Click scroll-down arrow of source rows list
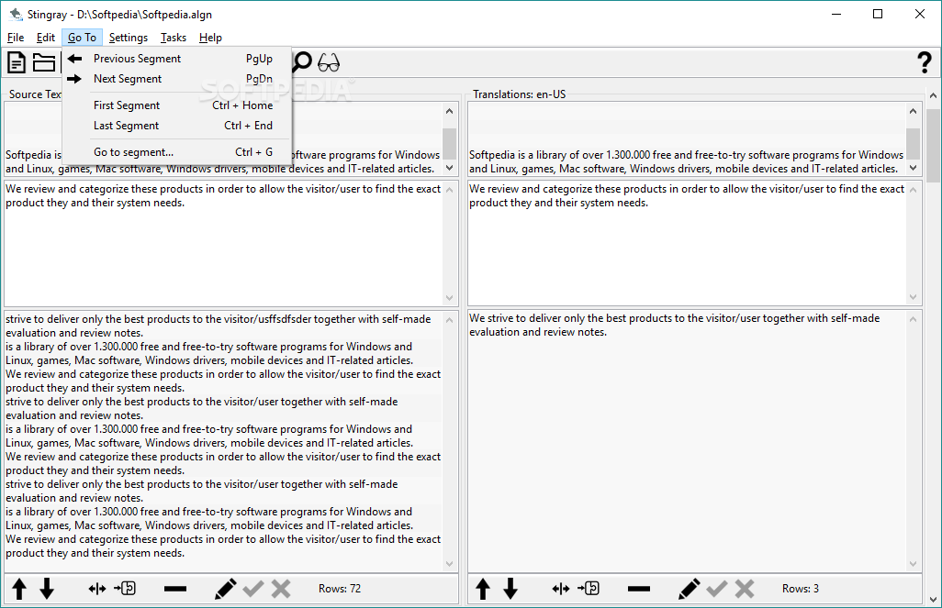Screen dimensions: 942x608 (449, 564)
